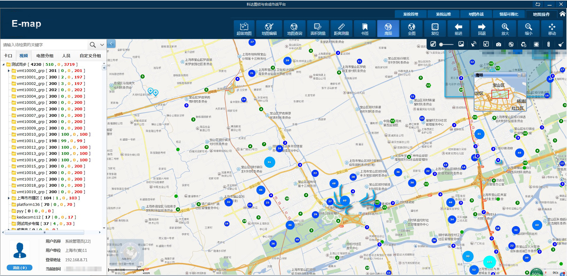This screenshot has width=567, height=276.
Task: Click the blue cluster marker labeled 61
Action: (479, 134)
